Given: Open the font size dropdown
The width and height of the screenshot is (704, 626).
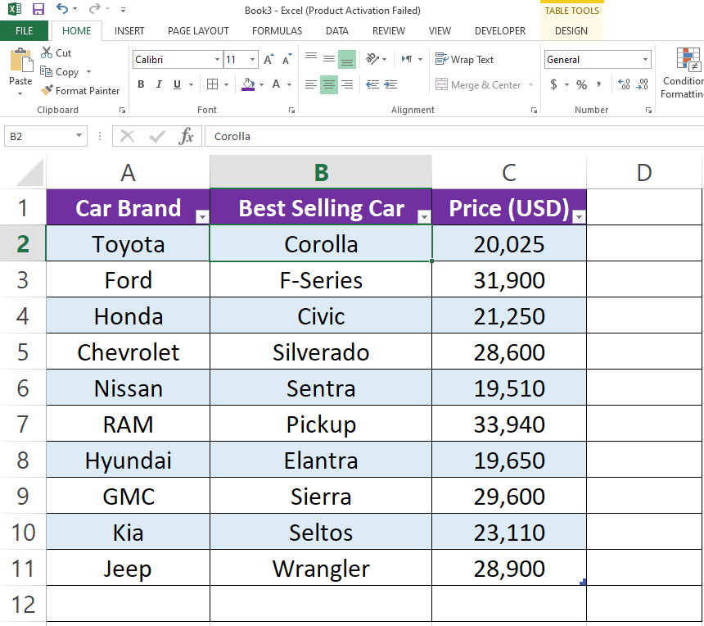Looking at the screenshot, I should (x=251, y=59).
